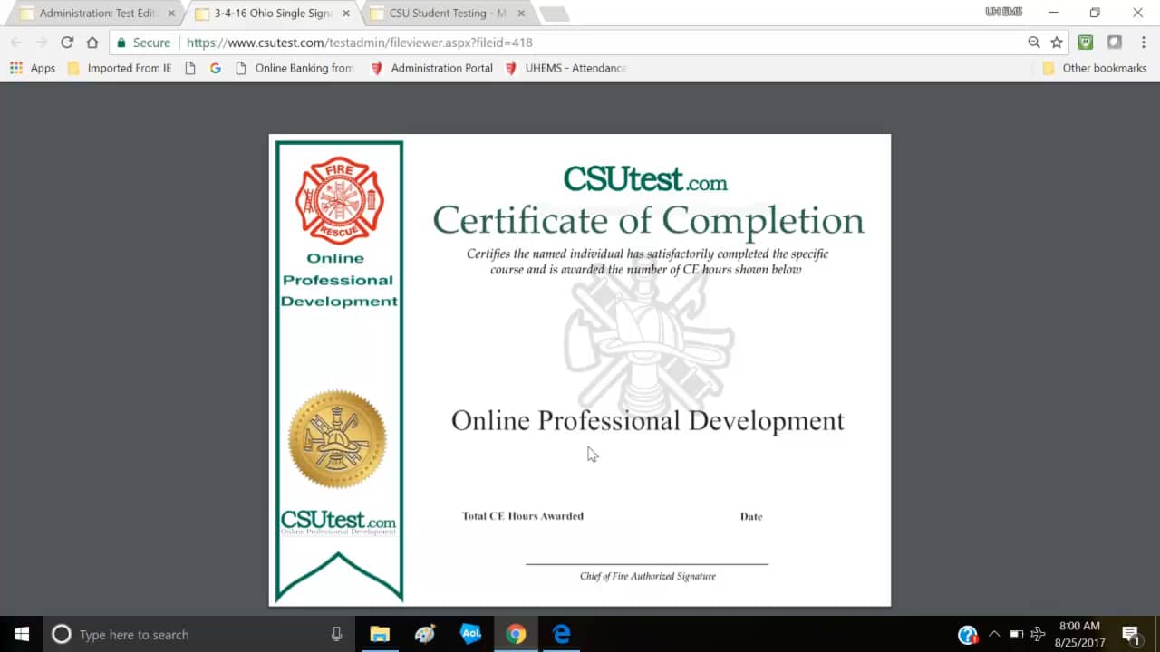
Task: Click the Cortana circle icon
Action: click(62, 634)
